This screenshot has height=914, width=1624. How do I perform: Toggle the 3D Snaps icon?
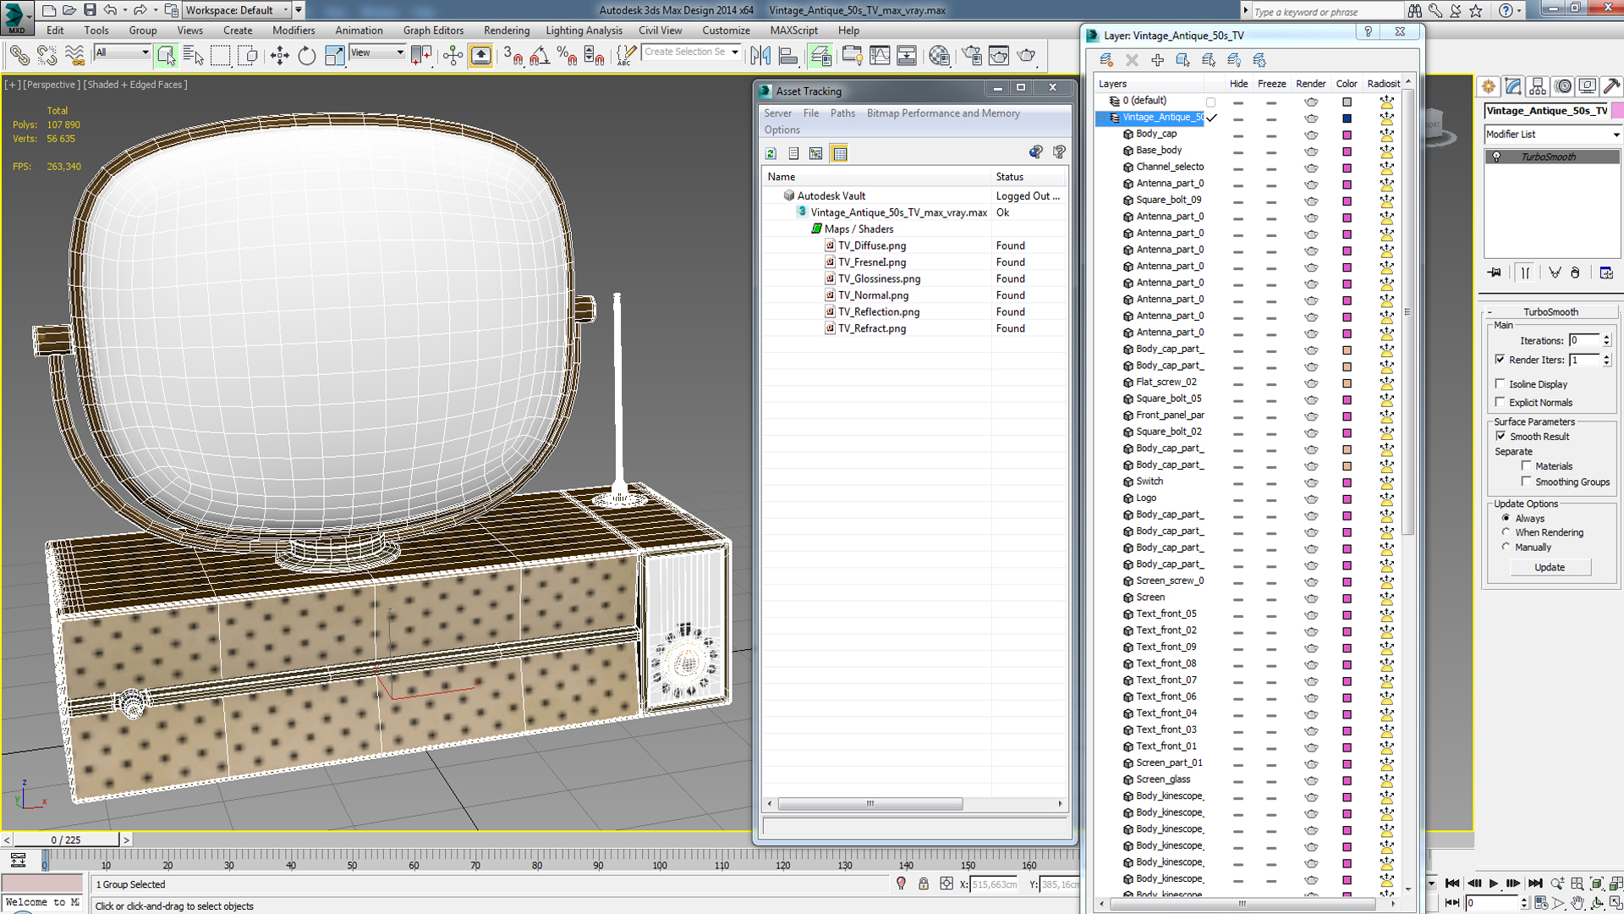click(x=513, y=56)
